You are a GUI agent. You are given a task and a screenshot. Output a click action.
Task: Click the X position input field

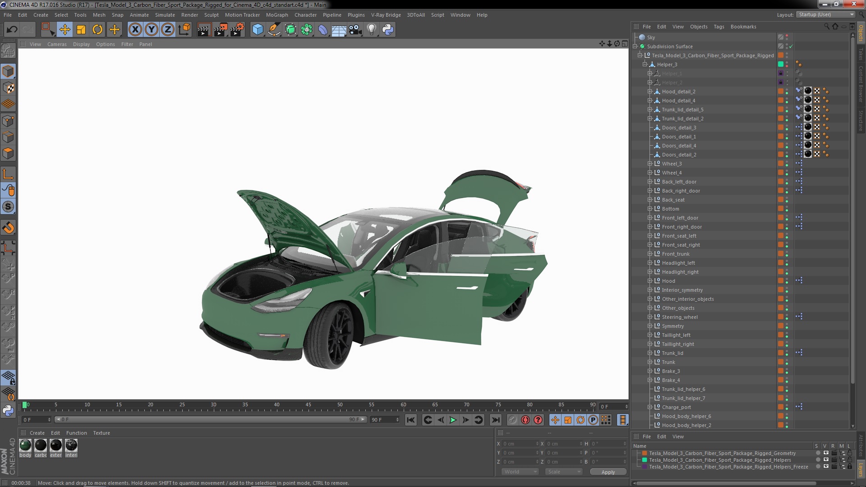(x=520, y=444)
